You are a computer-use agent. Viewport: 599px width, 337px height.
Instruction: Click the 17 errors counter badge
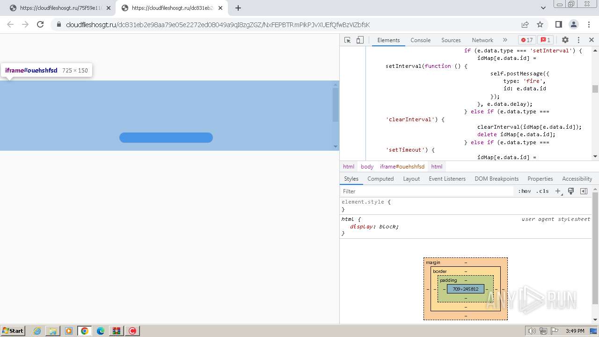coord(527,40)
